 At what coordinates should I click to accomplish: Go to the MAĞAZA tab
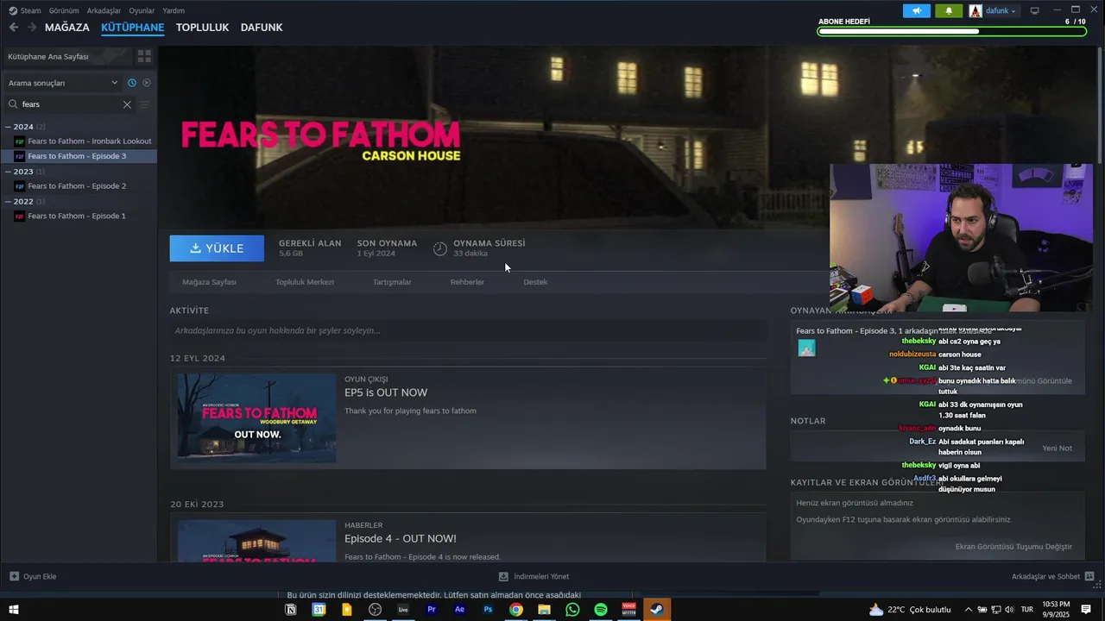click(x=67, y=28)
